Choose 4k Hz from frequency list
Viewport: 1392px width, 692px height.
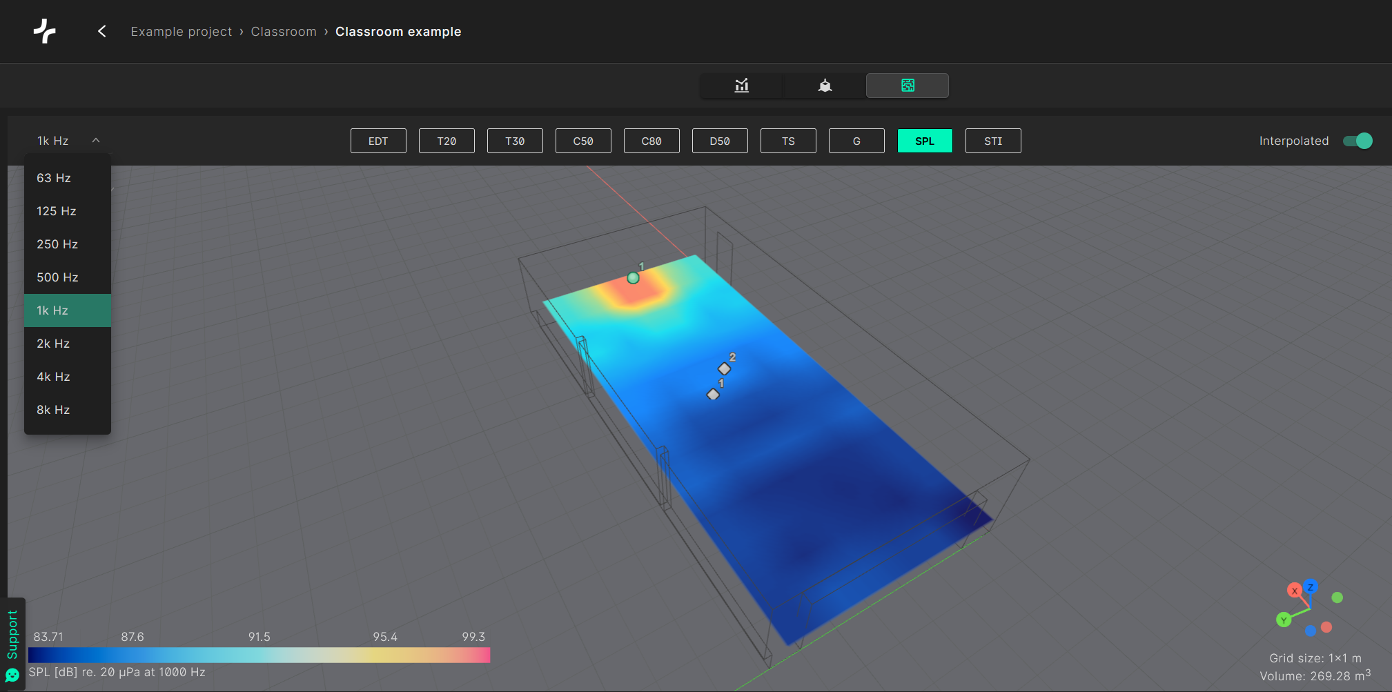tap(68, 377)
